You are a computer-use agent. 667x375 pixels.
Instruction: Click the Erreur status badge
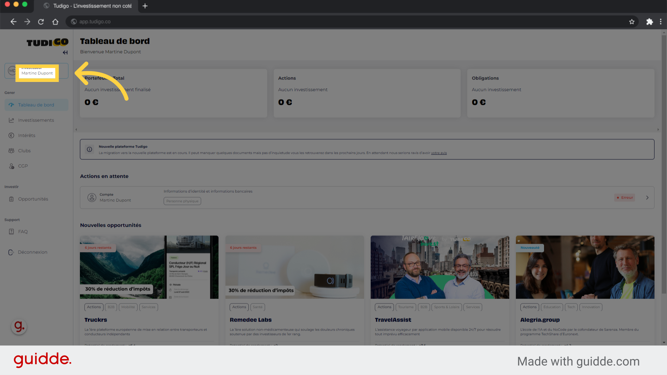click(625, 198)
